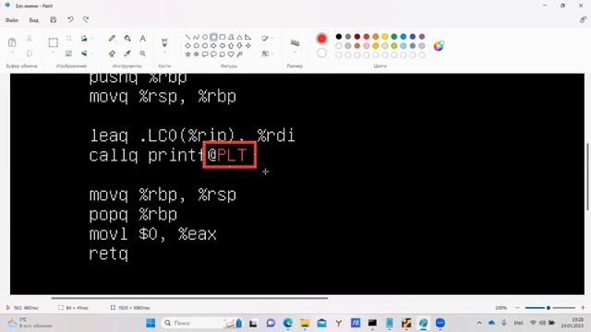Click the Save floppy disk icon
Viewport: 591px width, 332px height.
[54, 19]
